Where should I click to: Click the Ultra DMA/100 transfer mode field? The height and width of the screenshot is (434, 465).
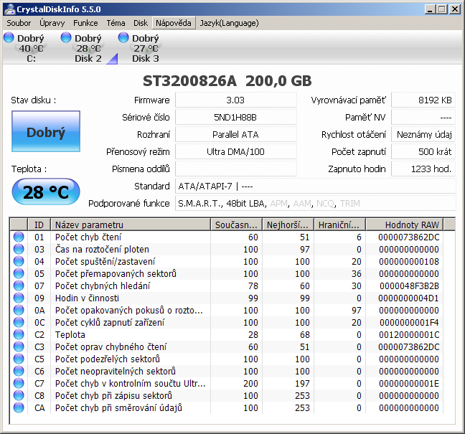tap(236, 152)
